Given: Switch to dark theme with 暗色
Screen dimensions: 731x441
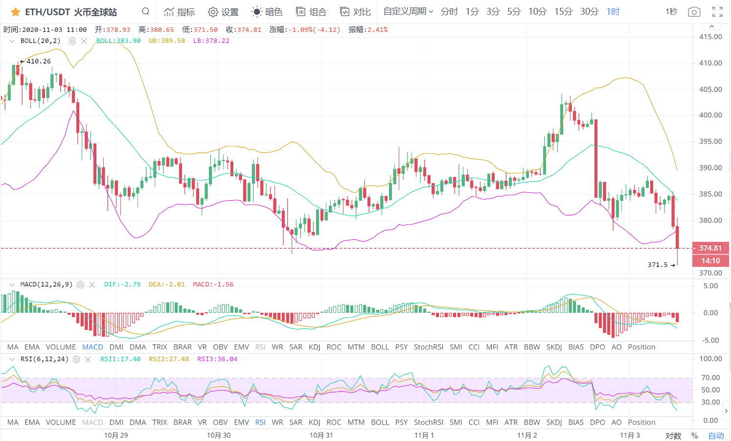Looking at the screenshot, I should click(x=267, y=12).
